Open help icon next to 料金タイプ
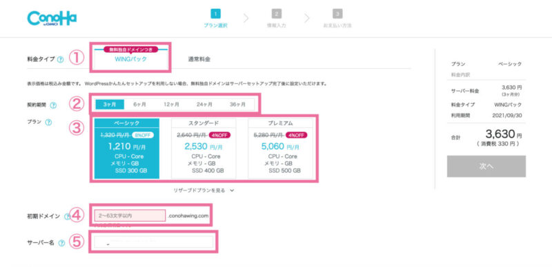Screen dimensions: 552x267 [60, 60]
